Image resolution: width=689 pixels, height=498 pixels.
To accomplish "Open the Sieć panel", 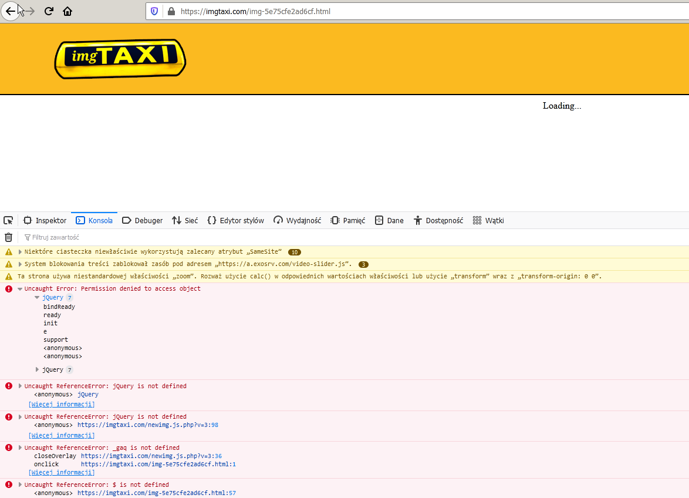I will [185, 220].
